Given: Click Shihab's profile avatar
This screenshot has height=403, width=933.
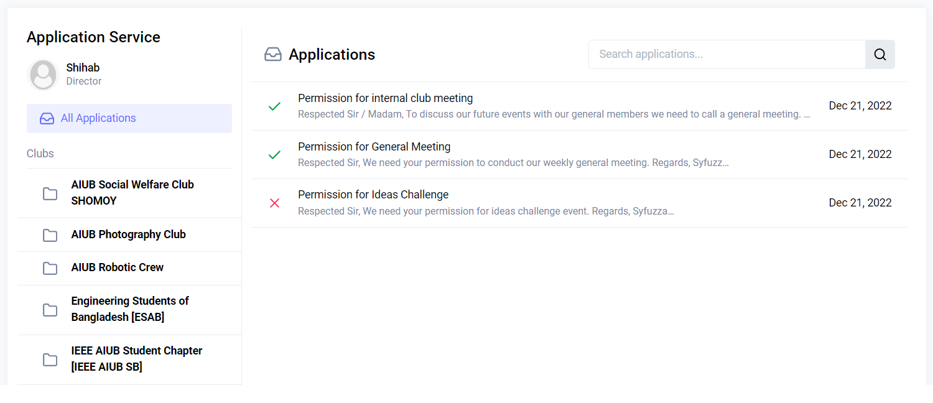Looking at the screenshot, I should 43,75.
